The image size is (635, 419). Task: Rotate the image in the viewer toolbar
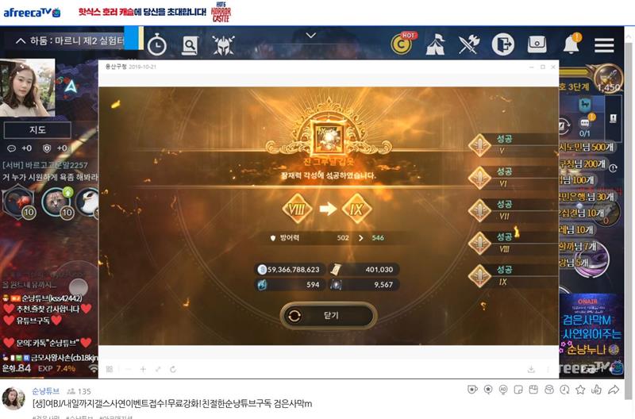point(173,369)
